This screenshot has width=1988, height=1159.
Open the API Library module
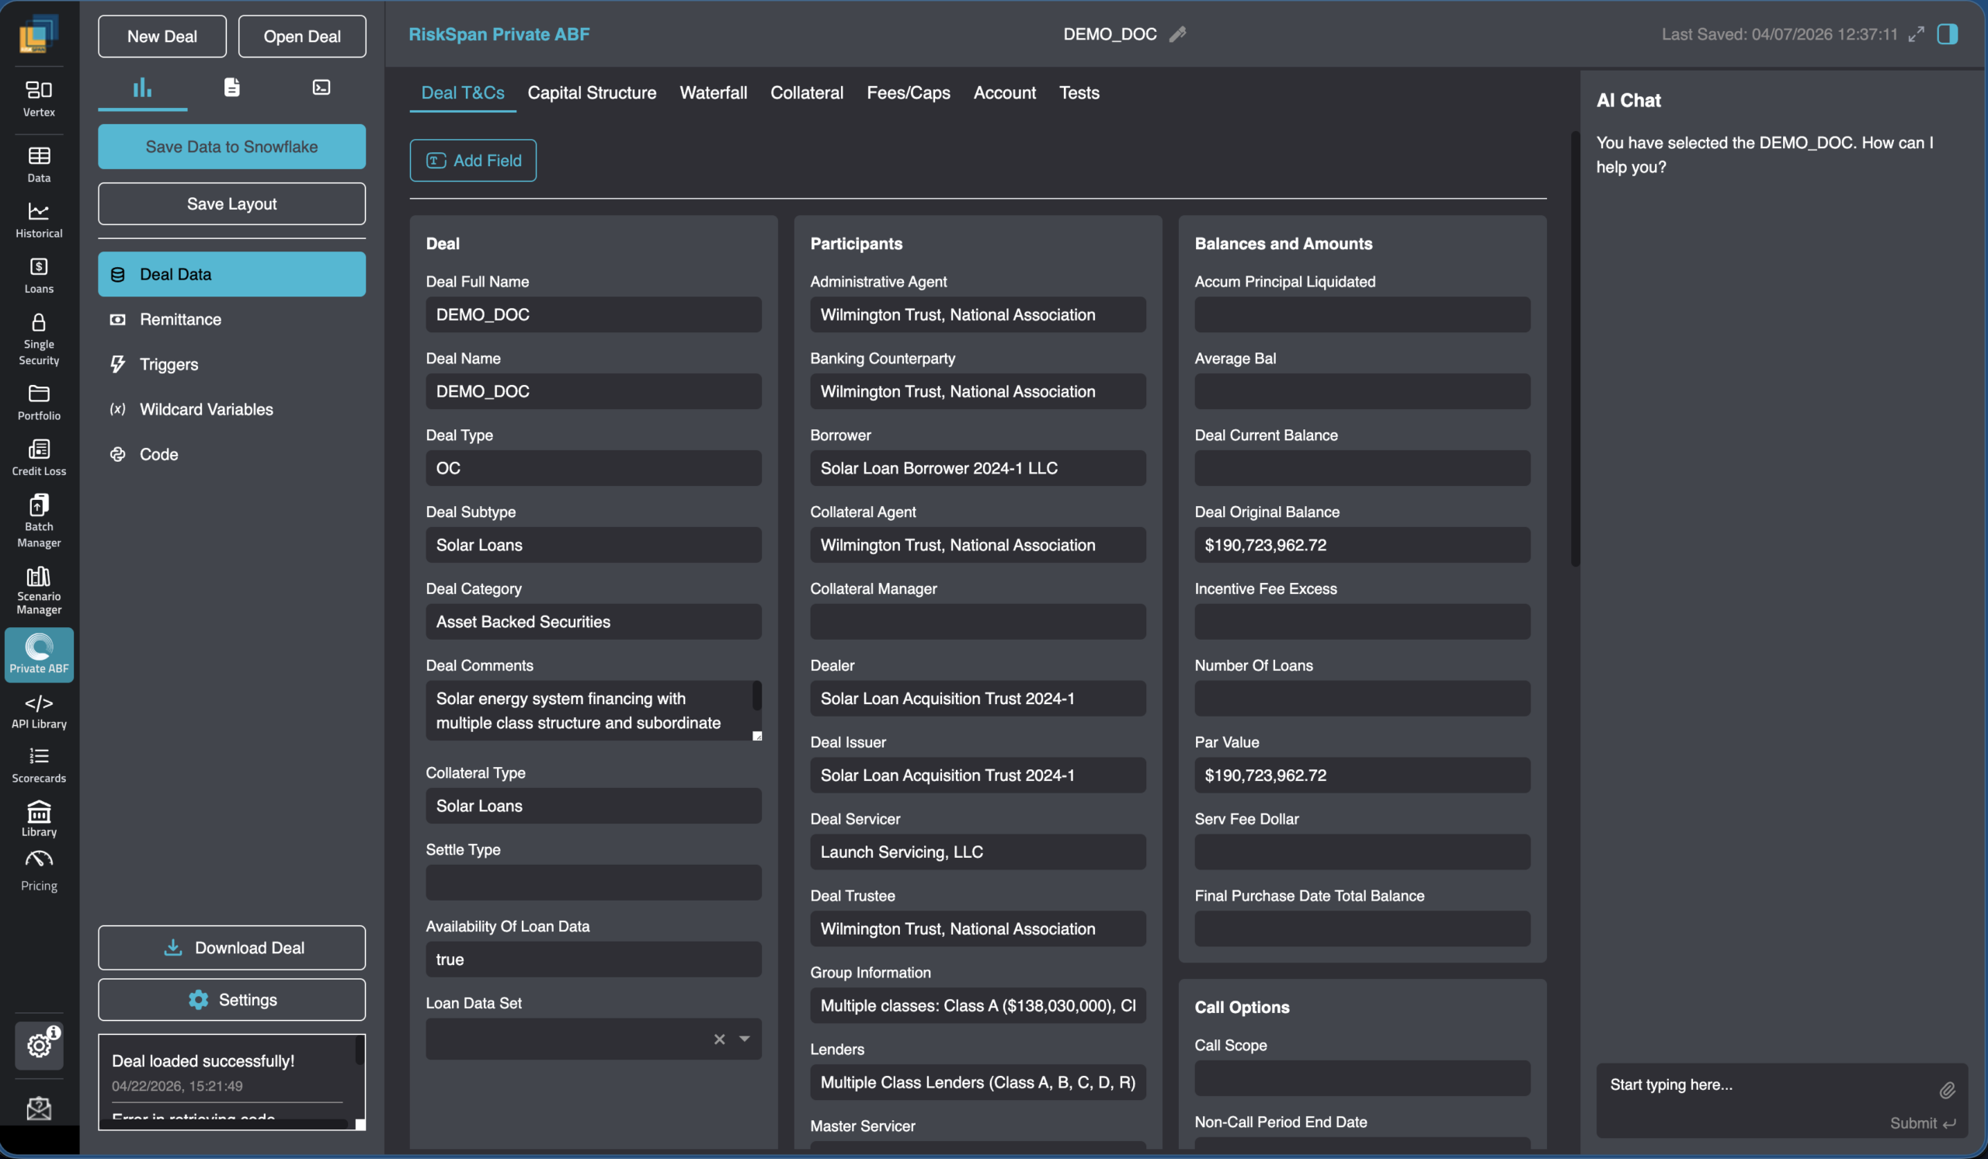[39, 711]
